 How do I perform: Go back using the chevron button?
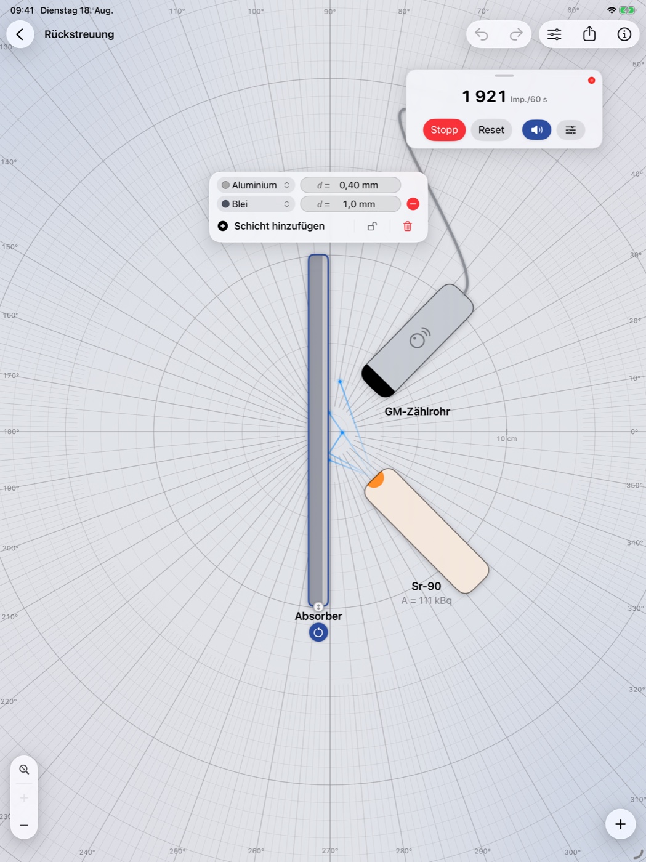(20, 34)
